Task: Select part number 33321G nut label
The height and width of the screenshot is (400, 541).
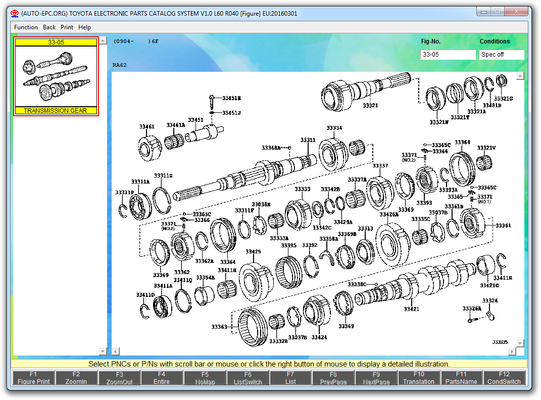Action: pyautogui.click(x=504, y=99)
